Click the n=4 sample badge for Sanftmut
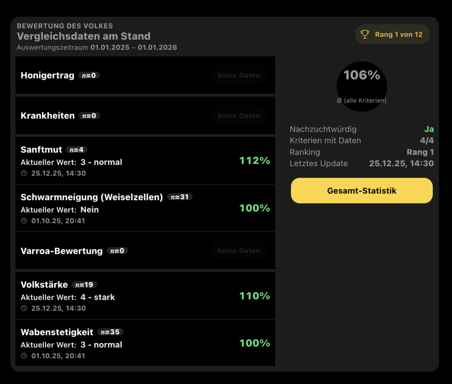Viewport: 452px width, 384px height. pyautogui.click(x=77, y=150)
